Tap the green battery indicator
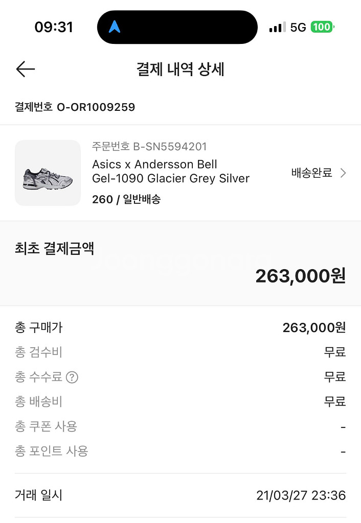The width and height of the screenshot is (361, 523). coord(323,27)
